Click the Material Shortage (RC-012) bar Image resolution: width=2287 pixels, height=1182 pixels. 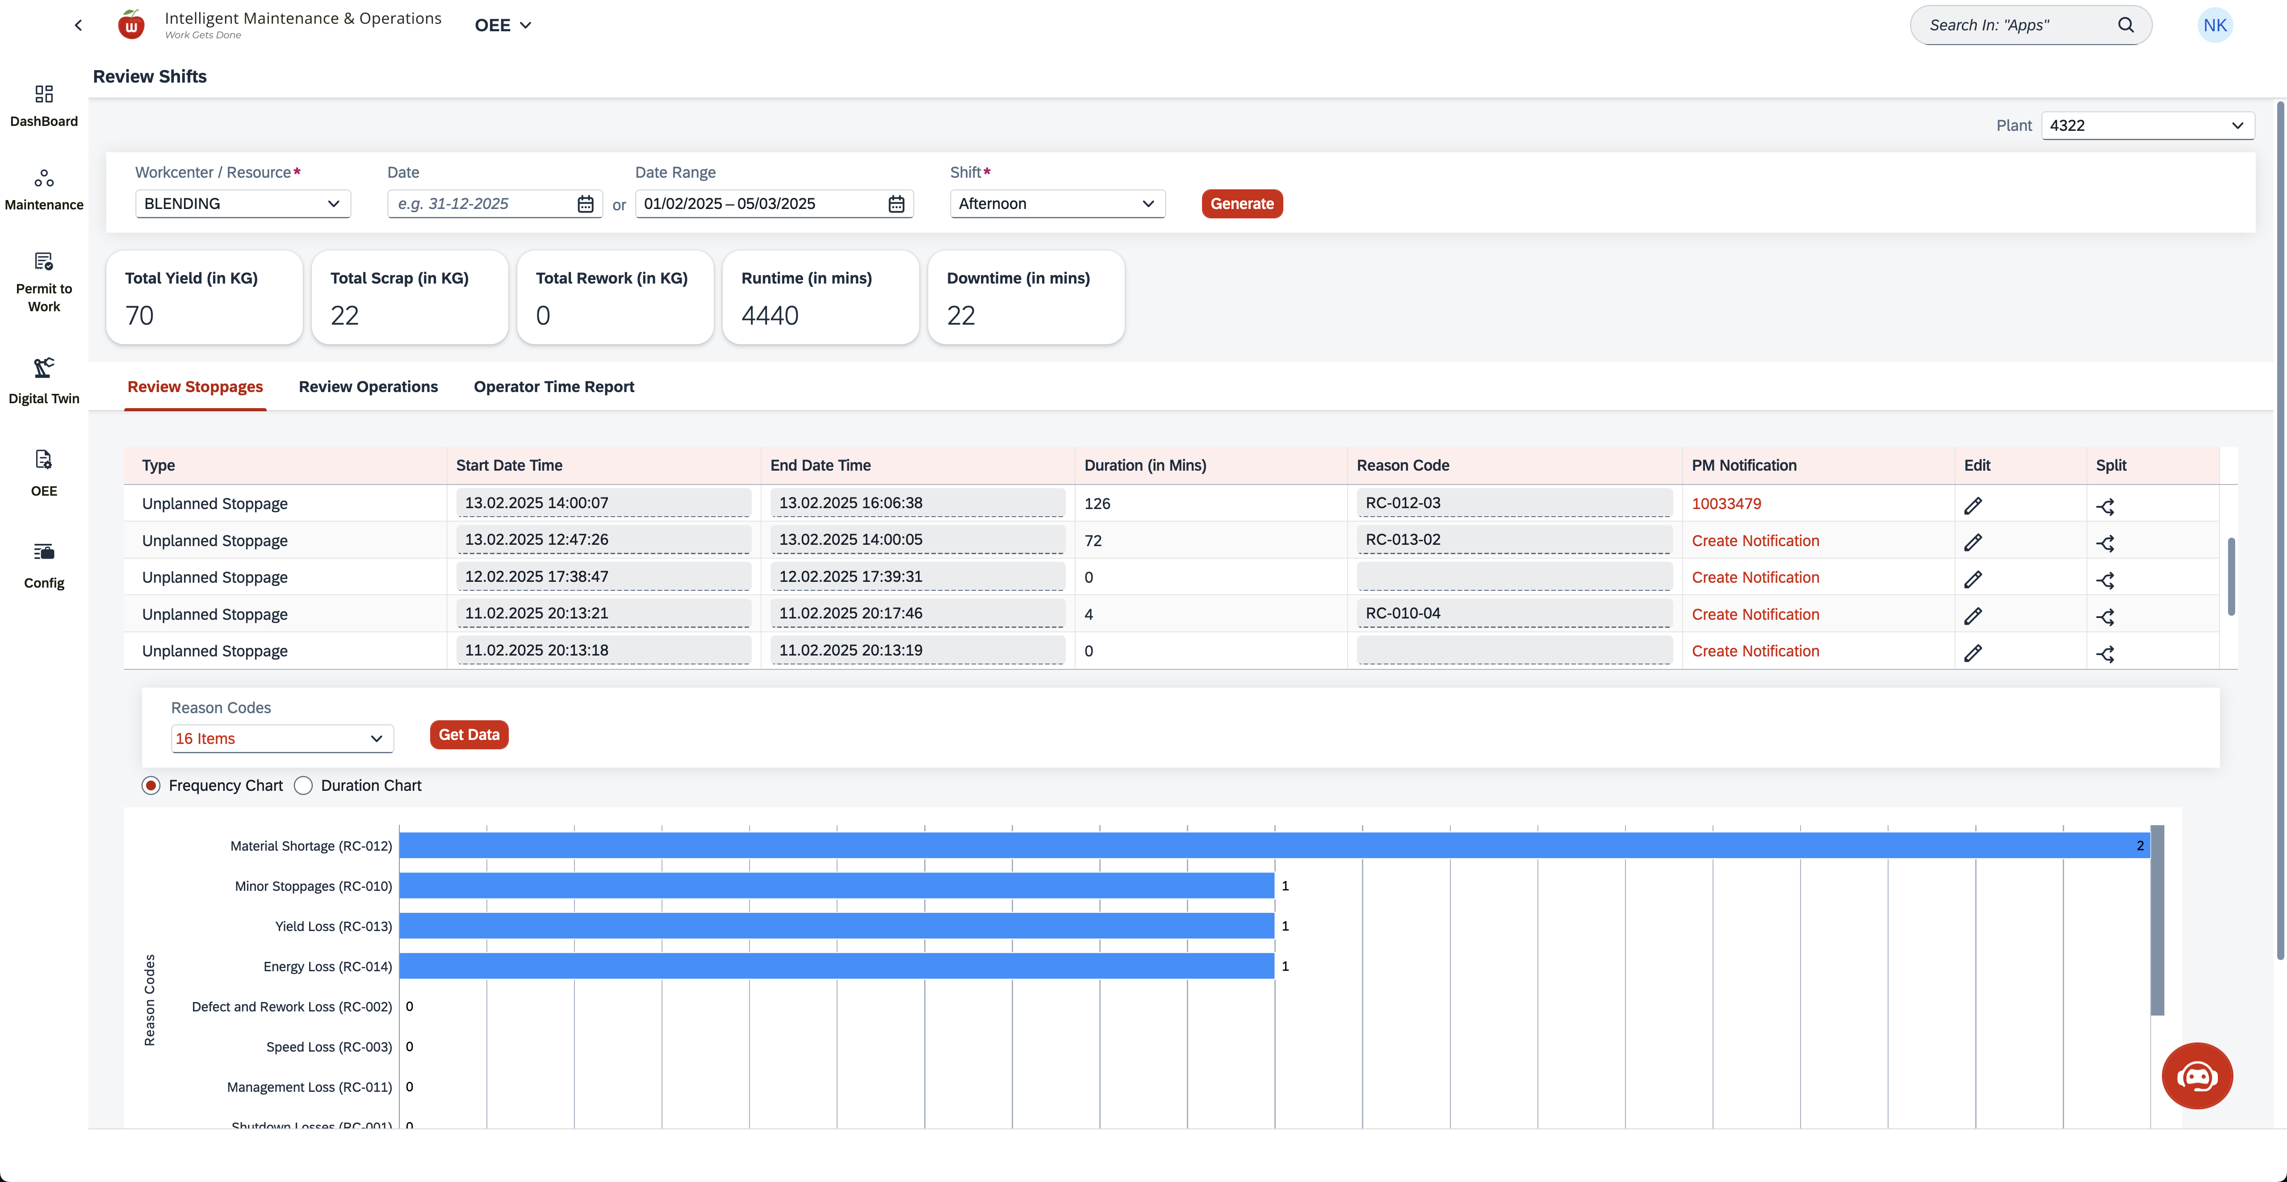pyautogui.click(x=1274, y=845)
